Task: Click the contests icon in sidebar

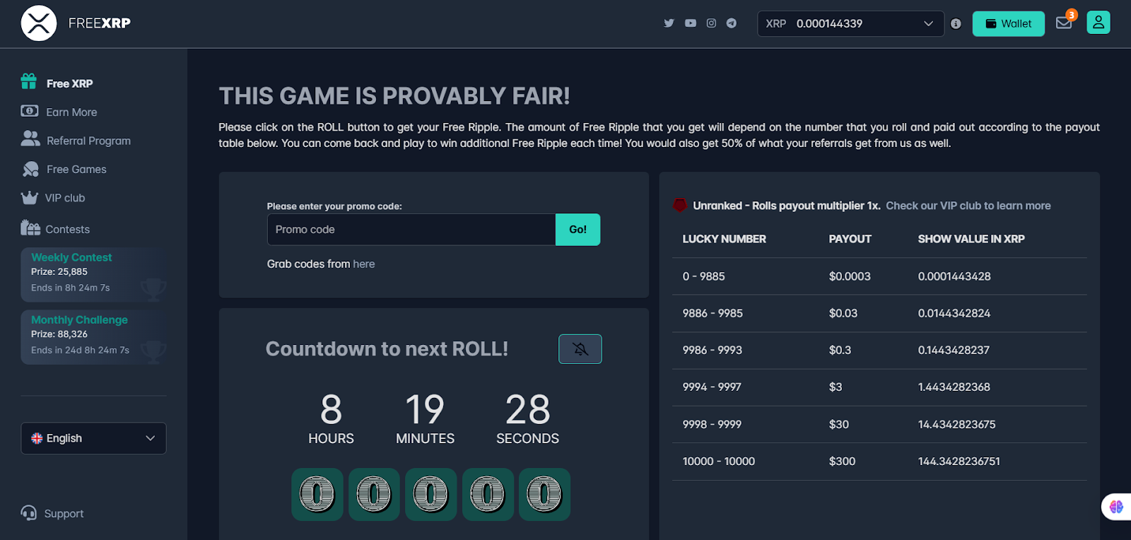Action: (30, 228)
